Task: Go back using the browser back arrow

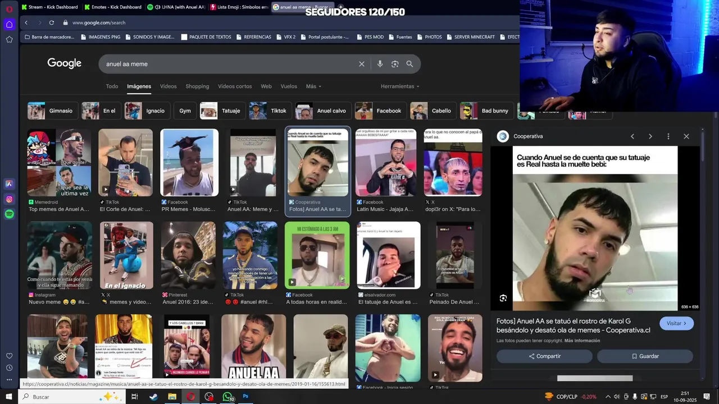Action: point(26,22)
